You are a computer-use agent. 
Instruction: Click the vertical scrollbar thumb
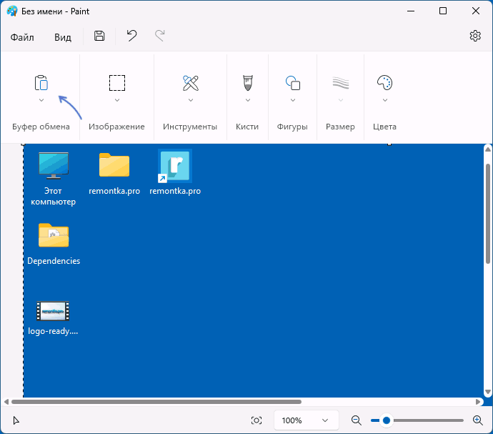point(488,214)
